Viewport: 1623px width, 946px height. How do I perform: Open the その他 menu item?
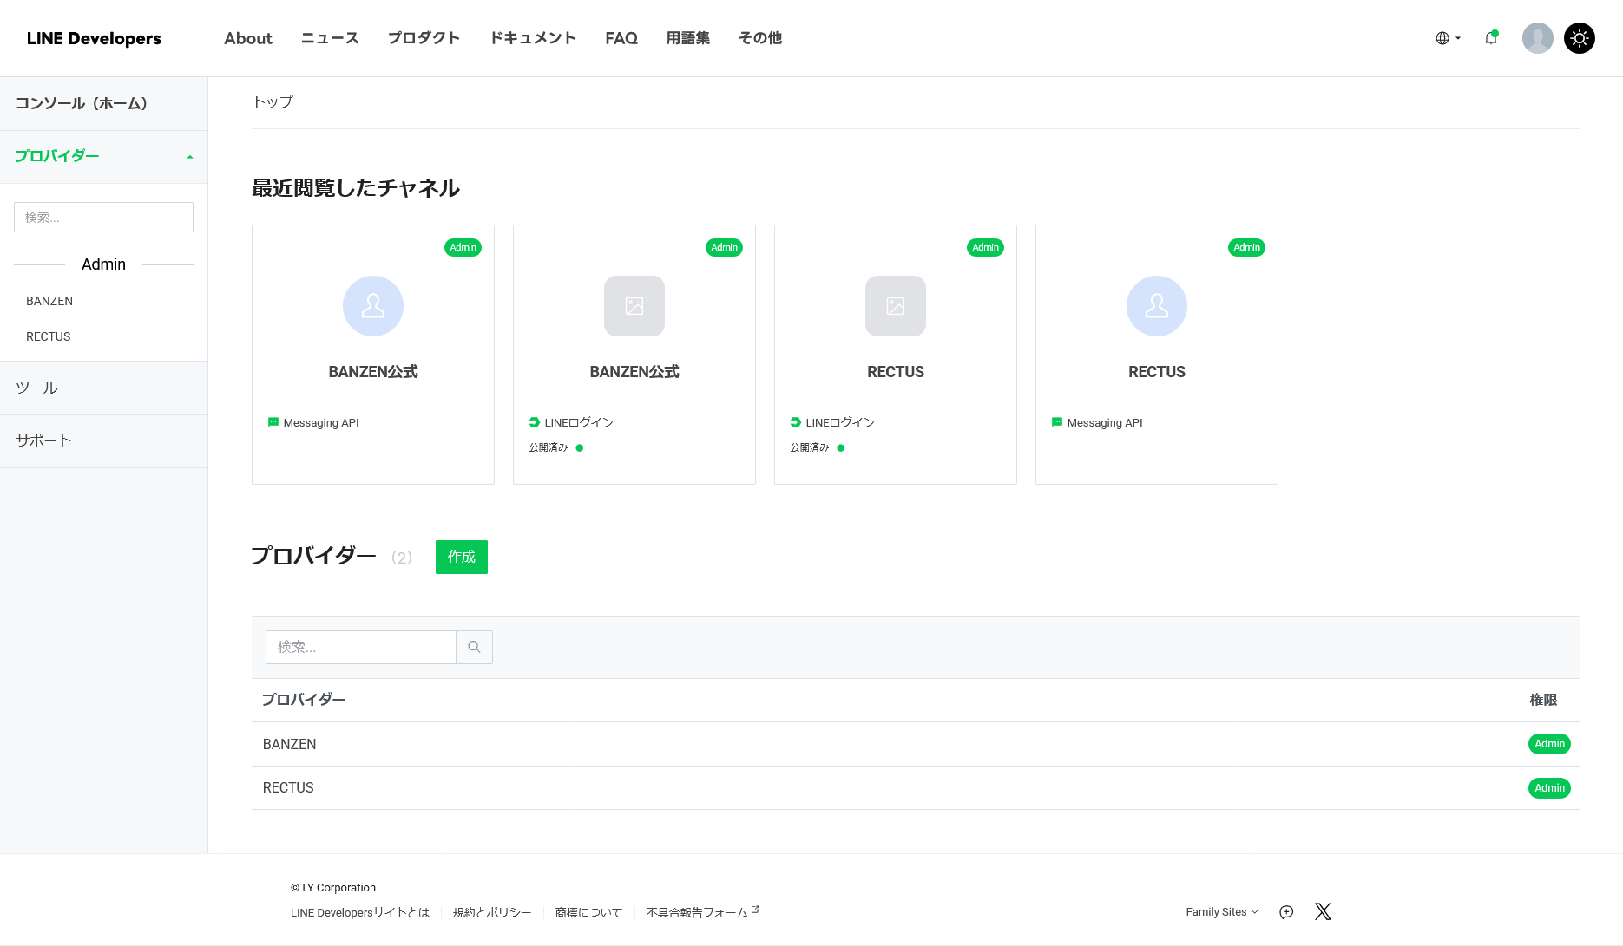click(x=760, y=38)
